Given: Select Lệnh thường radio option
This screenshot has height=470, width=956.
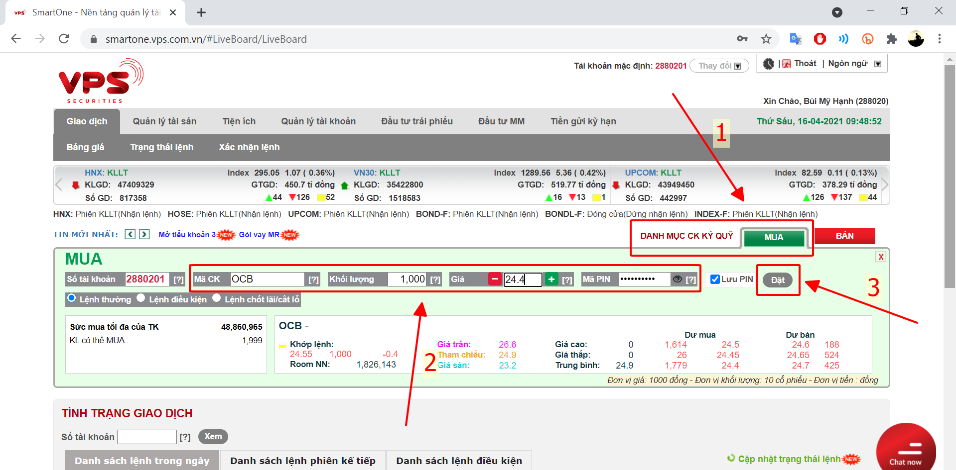Looking at the screenshot, I should [71, 297].
